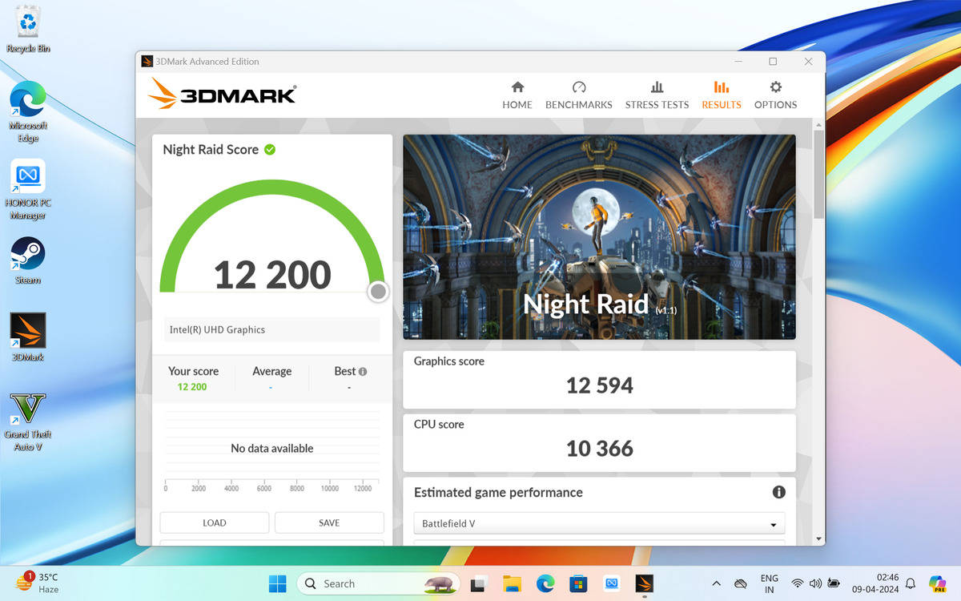Click the scrollbar down arrow

pos(818,538)
